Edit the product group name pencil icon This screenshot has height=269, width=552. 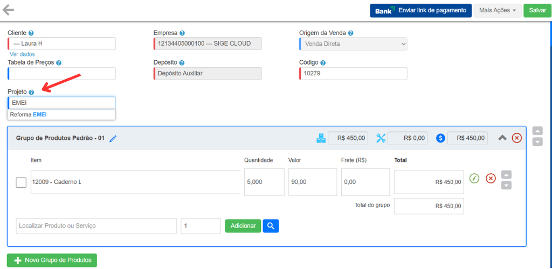[113, 139]
